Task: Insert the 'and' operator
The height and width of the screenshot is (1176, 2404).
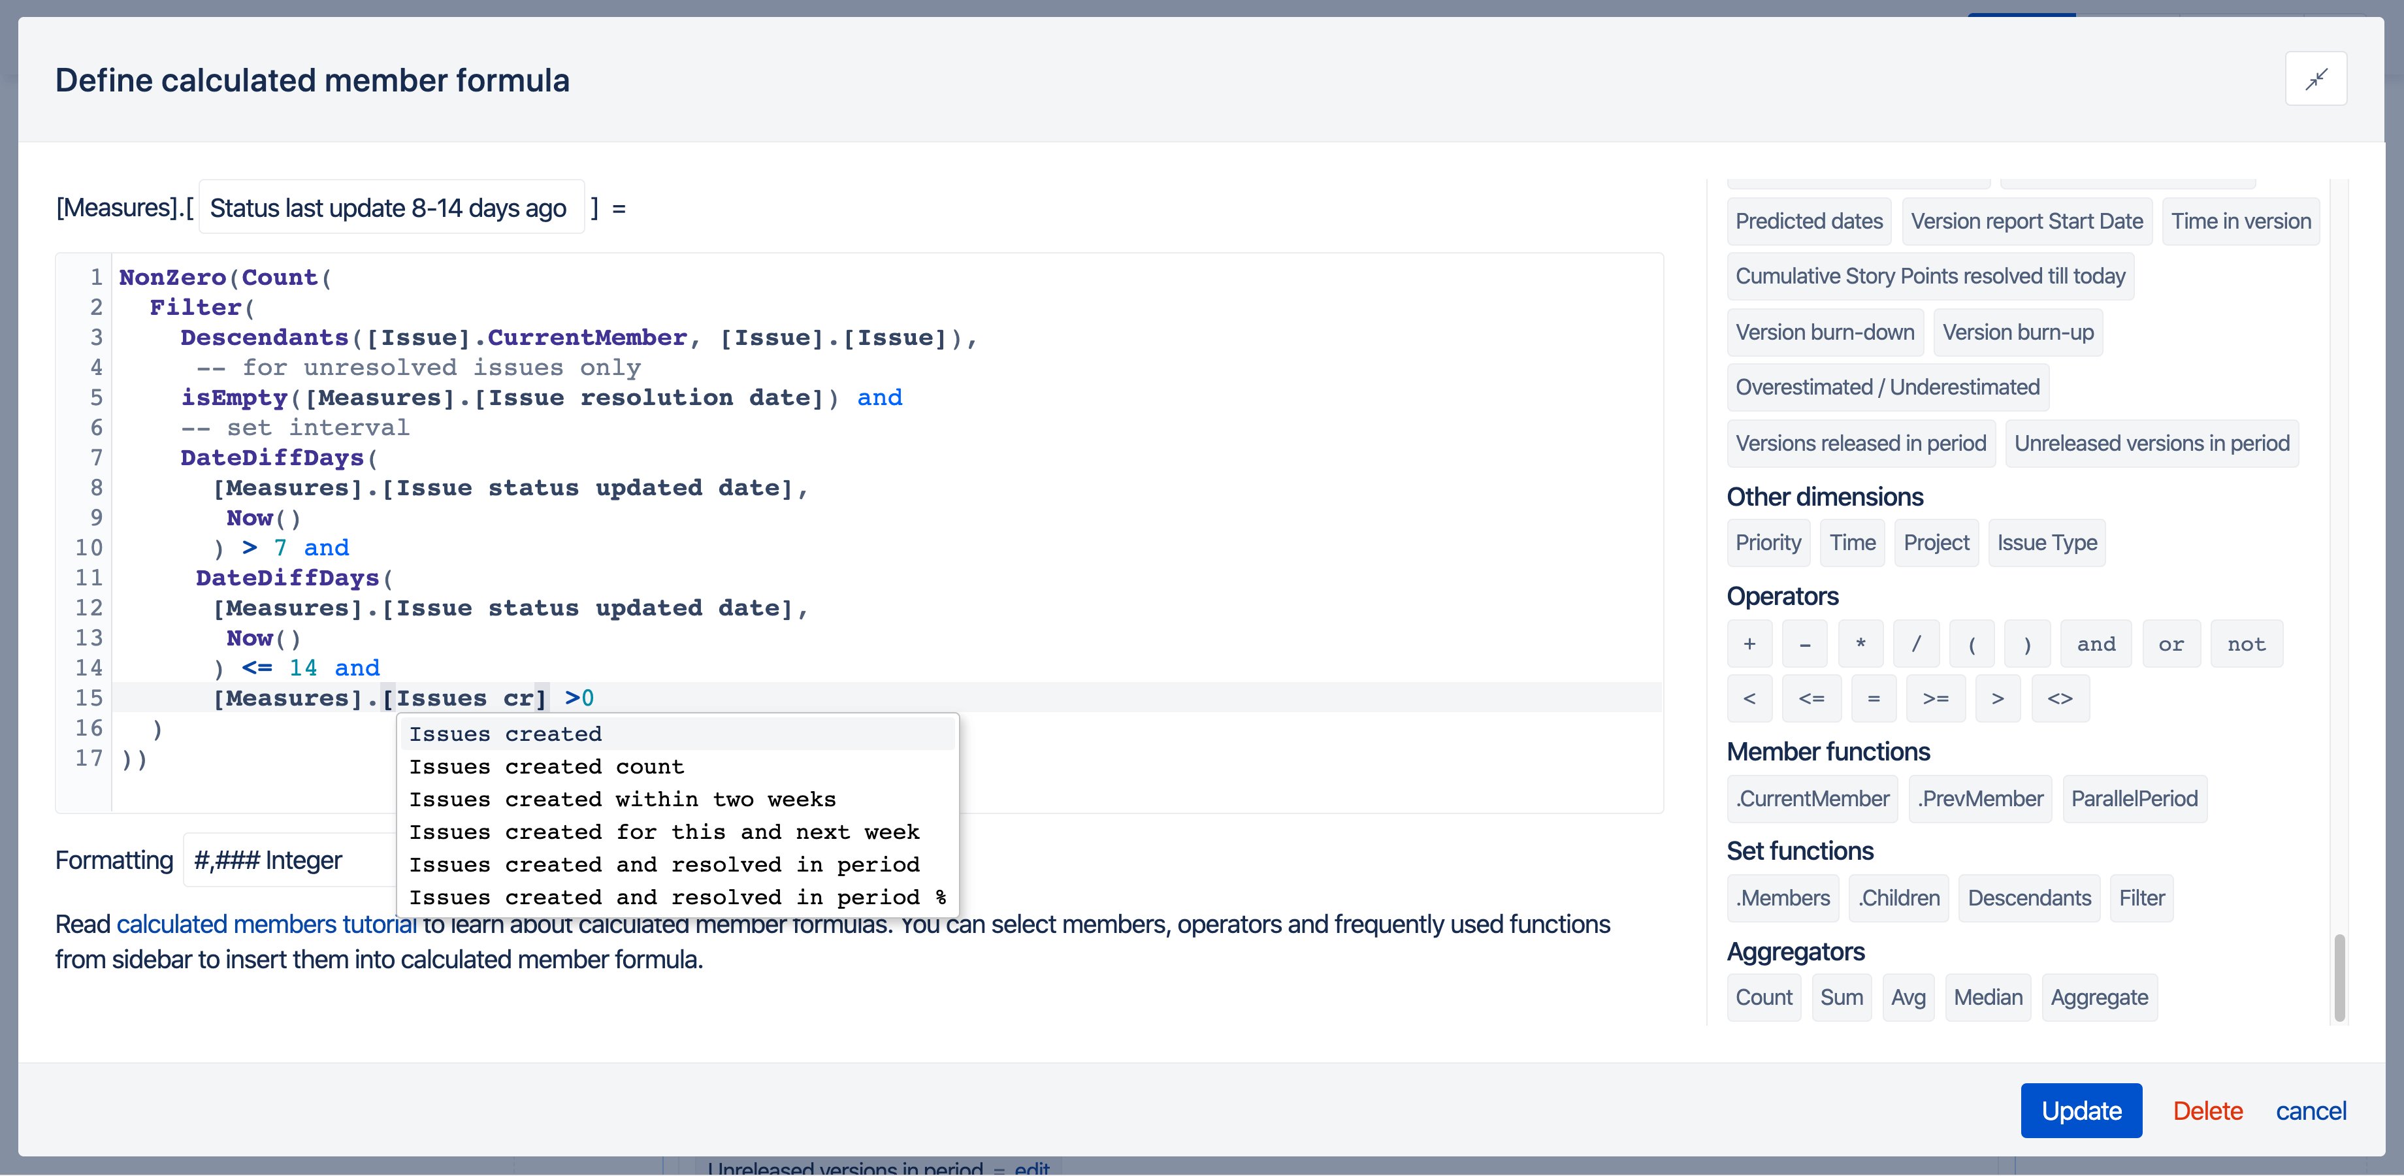Action: point(2096,644)
